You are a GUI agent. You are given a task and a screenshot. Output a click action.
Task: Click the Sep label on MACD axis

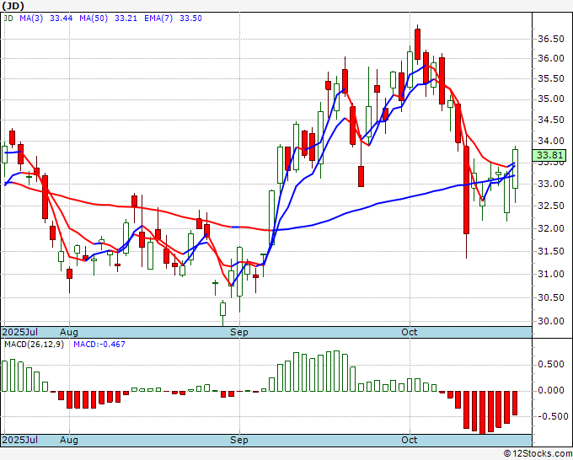coord(239,440)
